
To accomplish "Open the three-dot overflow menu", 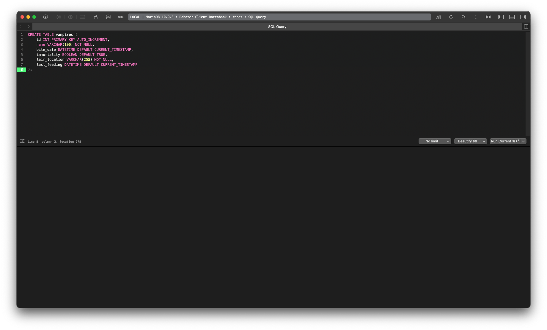I will [476, 17].
